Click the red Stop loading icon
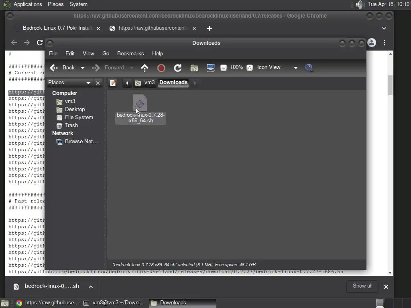This screenshot has height=308, width=411. point(161,68)
